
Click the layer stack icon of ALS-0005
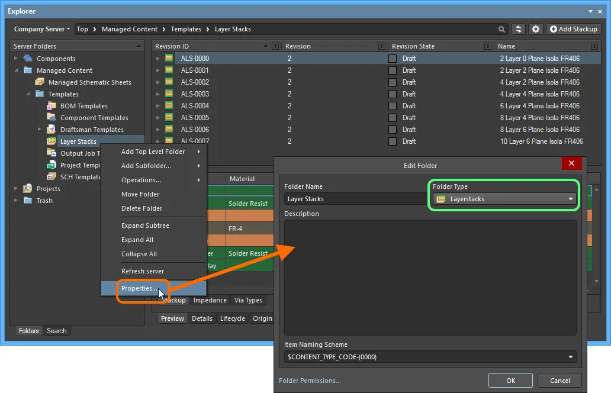(x=169, y=117)
